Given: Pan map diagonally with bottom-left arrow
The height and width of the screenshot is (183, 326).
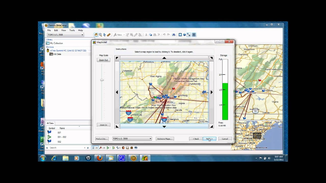Looking at the screenshot, I should [117, 127].
